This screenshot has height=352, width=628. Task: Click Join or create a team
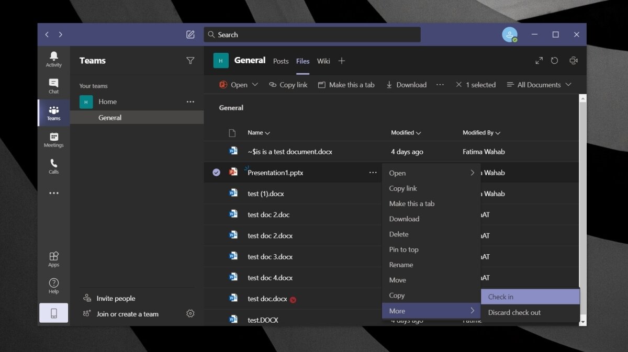(121, 314)
